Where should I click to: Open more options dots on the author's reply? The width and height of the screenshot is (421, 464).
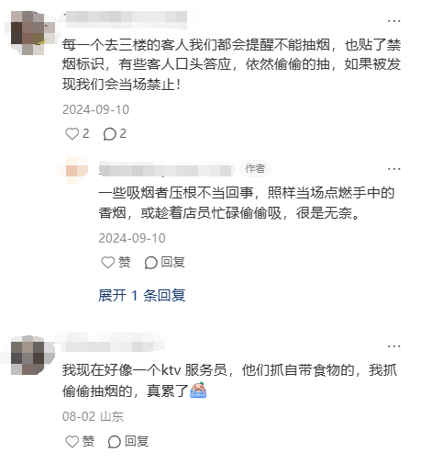click(393, 169)
